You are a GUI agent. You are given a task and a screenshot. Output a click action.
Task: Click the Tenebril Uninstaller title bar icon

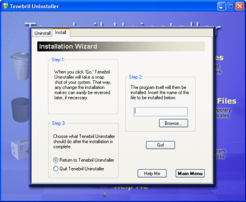(5, 6)
